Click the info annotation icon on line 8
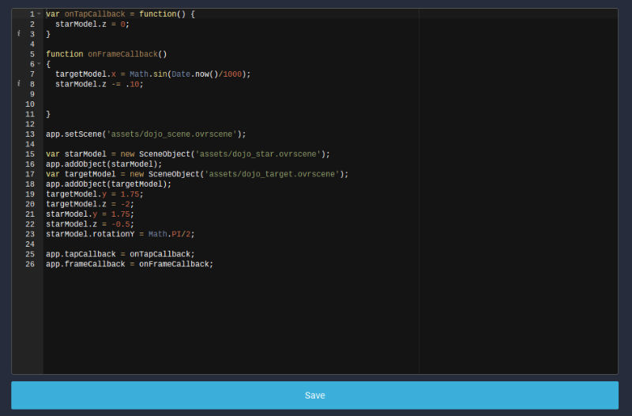This screenshot has width=632, height=416. coord(18,84)
